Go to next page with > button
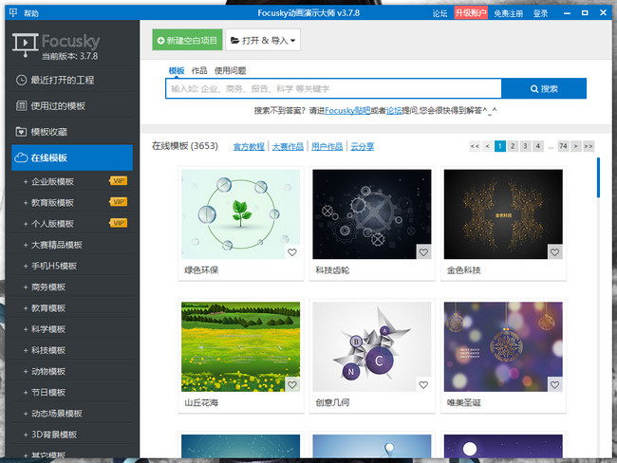The height and width of the screenshot is (463, 617). tap(575, 146)
